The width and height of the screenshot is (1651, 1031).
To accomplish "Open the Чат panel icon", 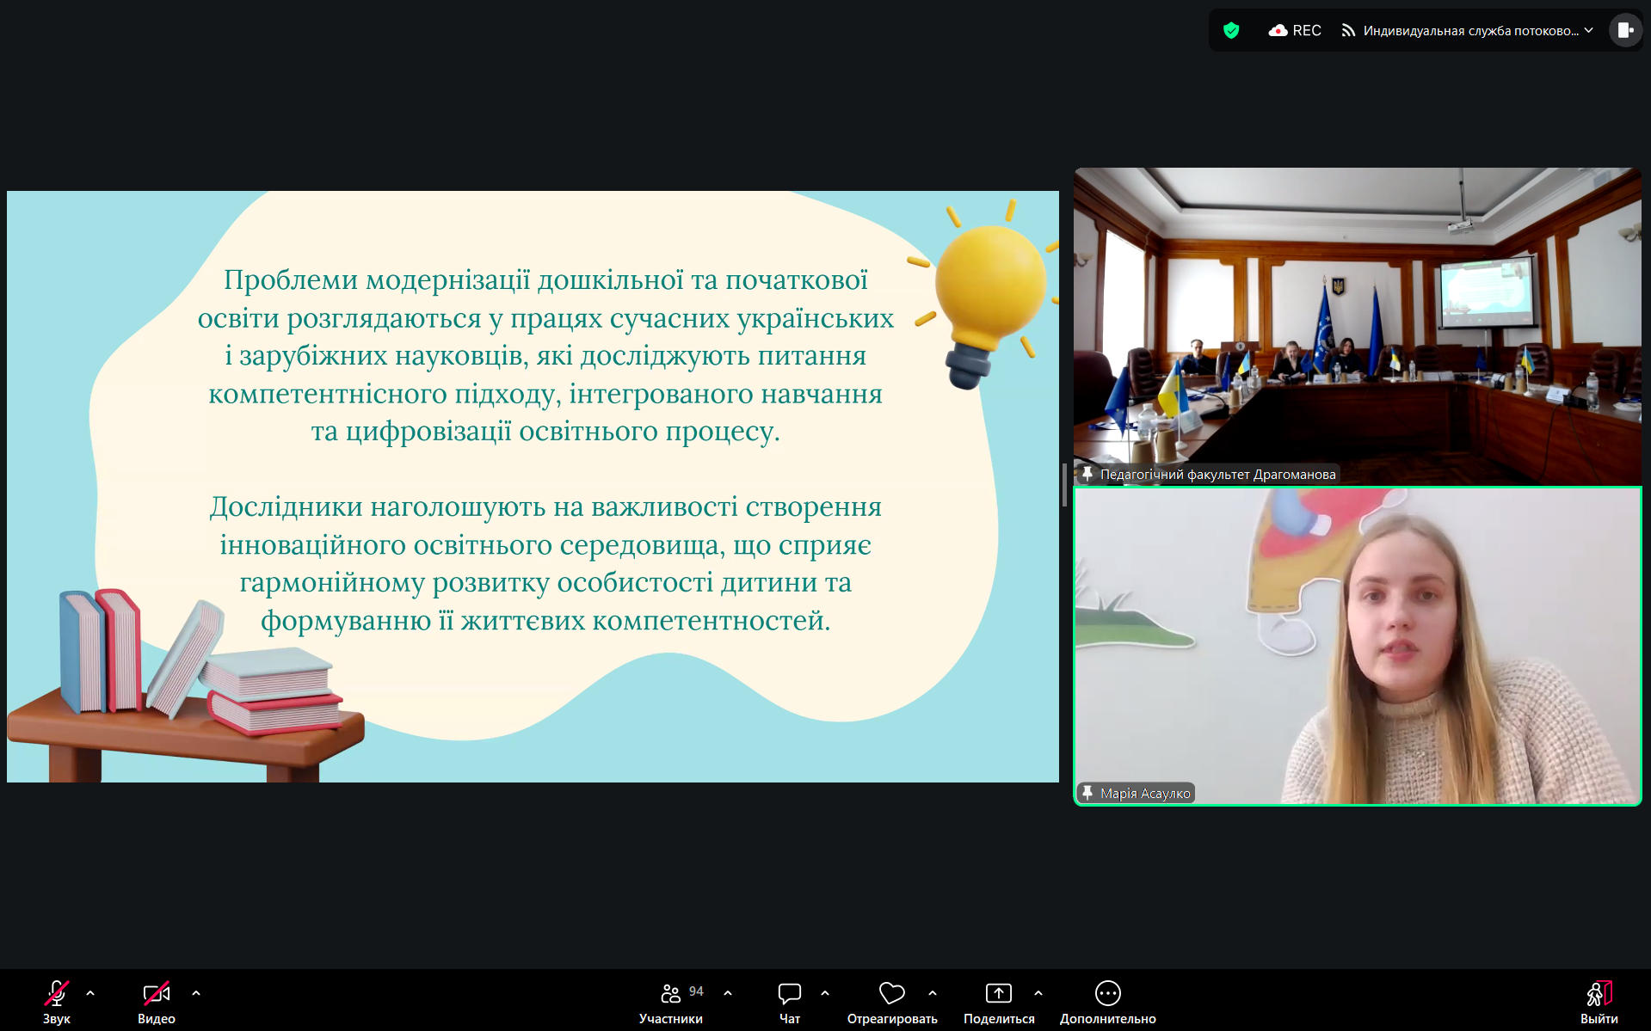I will click(x=789, y=993).
